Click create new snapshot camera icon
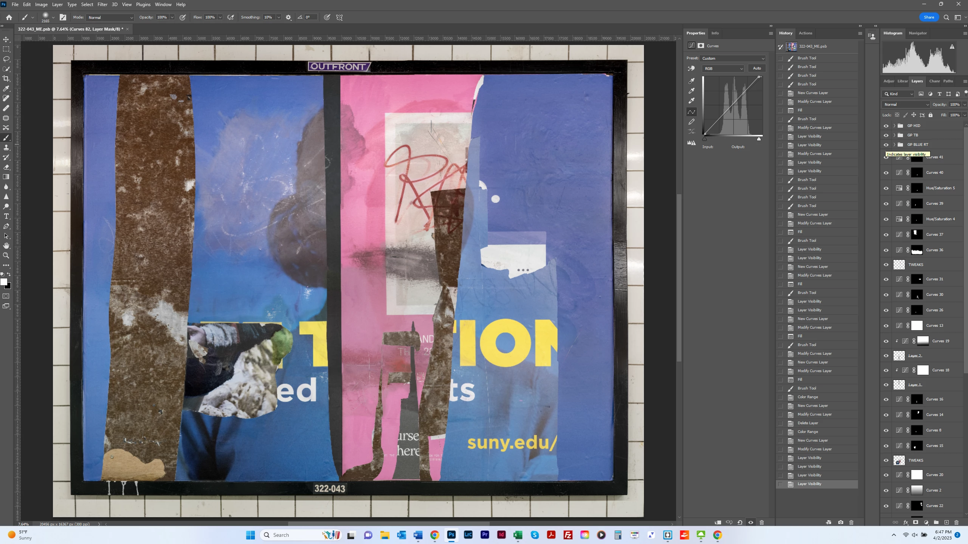This screenshot has width=968, height=544. pos(841,522)
